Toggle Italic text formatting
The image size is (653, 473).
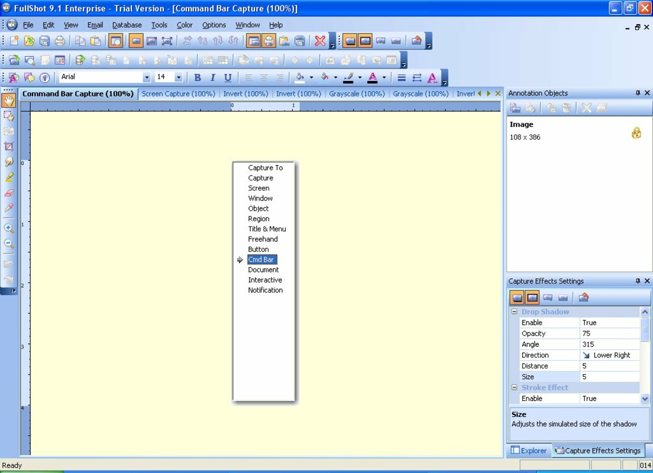213,77
